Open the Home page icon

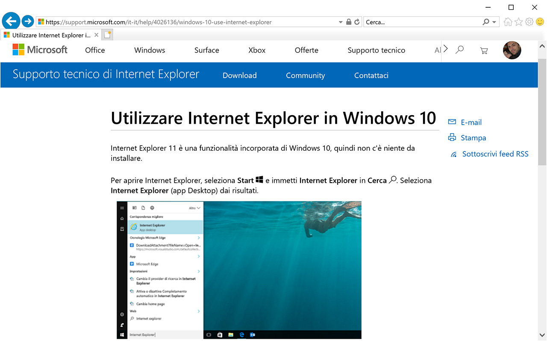[x=508, y=22]
